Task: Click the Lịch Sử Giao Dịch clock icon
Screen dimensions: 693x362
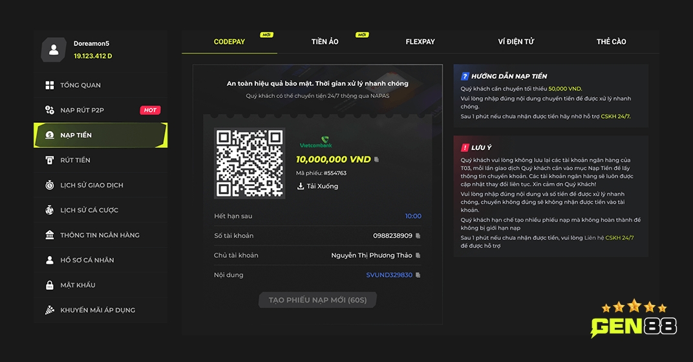Action: point(50,185)
